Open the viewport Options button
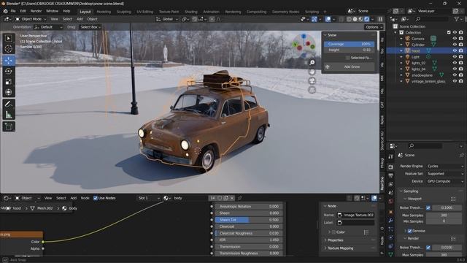 click(x=373, y=27)
